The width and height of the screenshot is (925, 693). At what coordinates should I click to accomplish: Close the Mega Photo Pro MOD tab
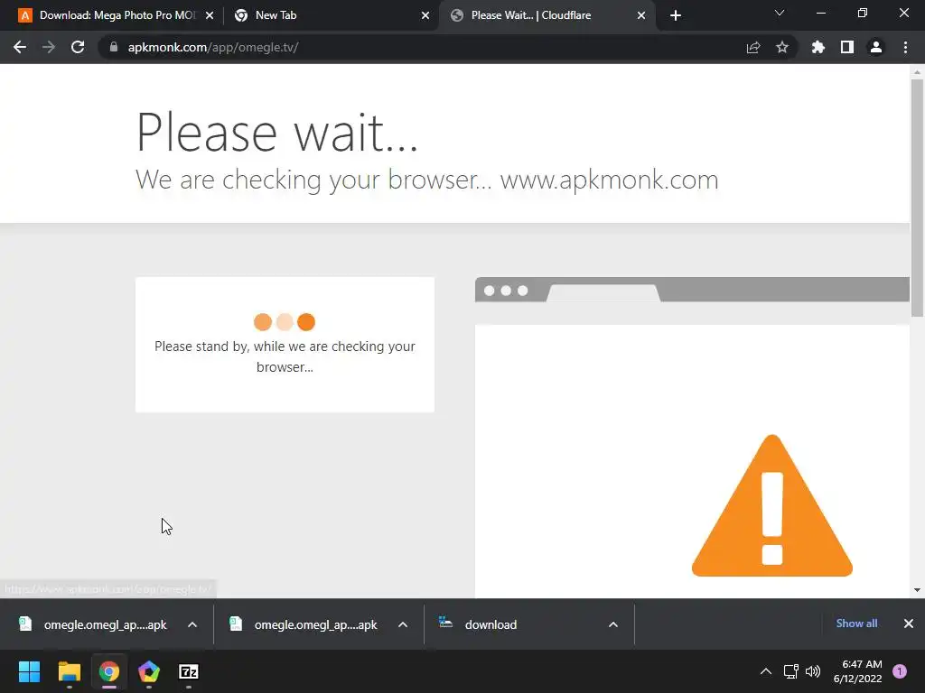pos(210,15)
